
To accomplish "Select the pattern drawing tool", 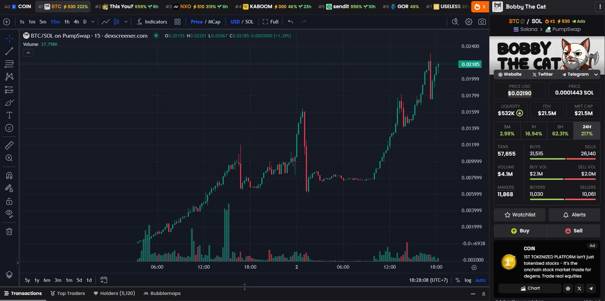I will pos(9,77).
